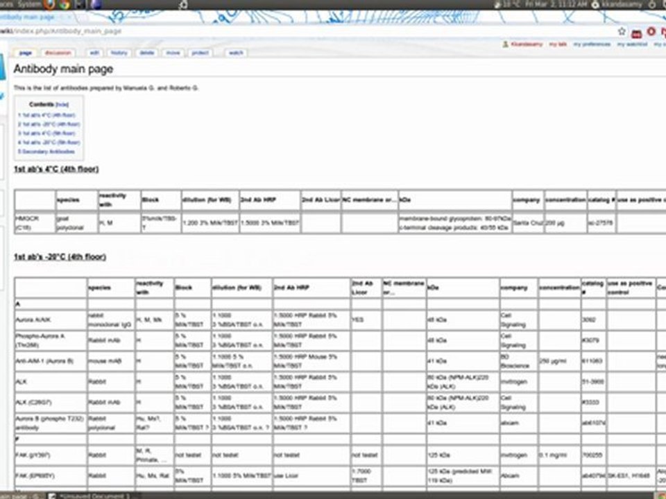Collapse Contents box with the hide link
The height and width of the screenshot is (499, 666).
(62, 105)
